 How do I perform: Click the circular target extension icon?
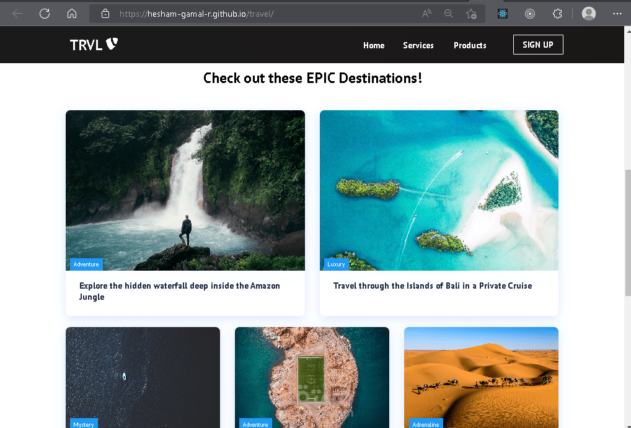click(x=530, y=14)
